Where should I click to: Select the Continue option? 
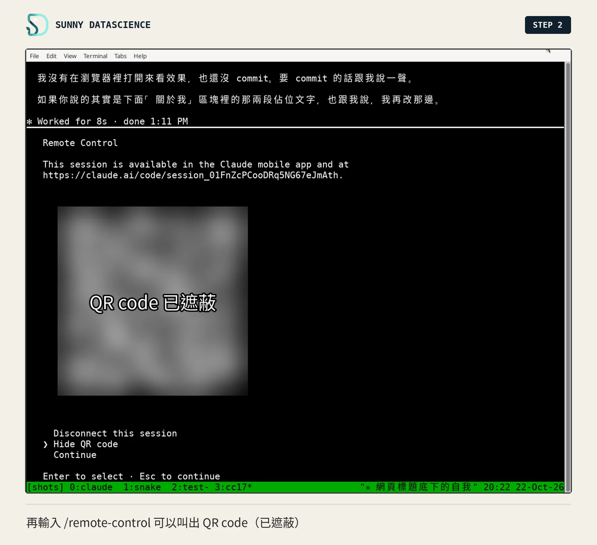point(75,455)
